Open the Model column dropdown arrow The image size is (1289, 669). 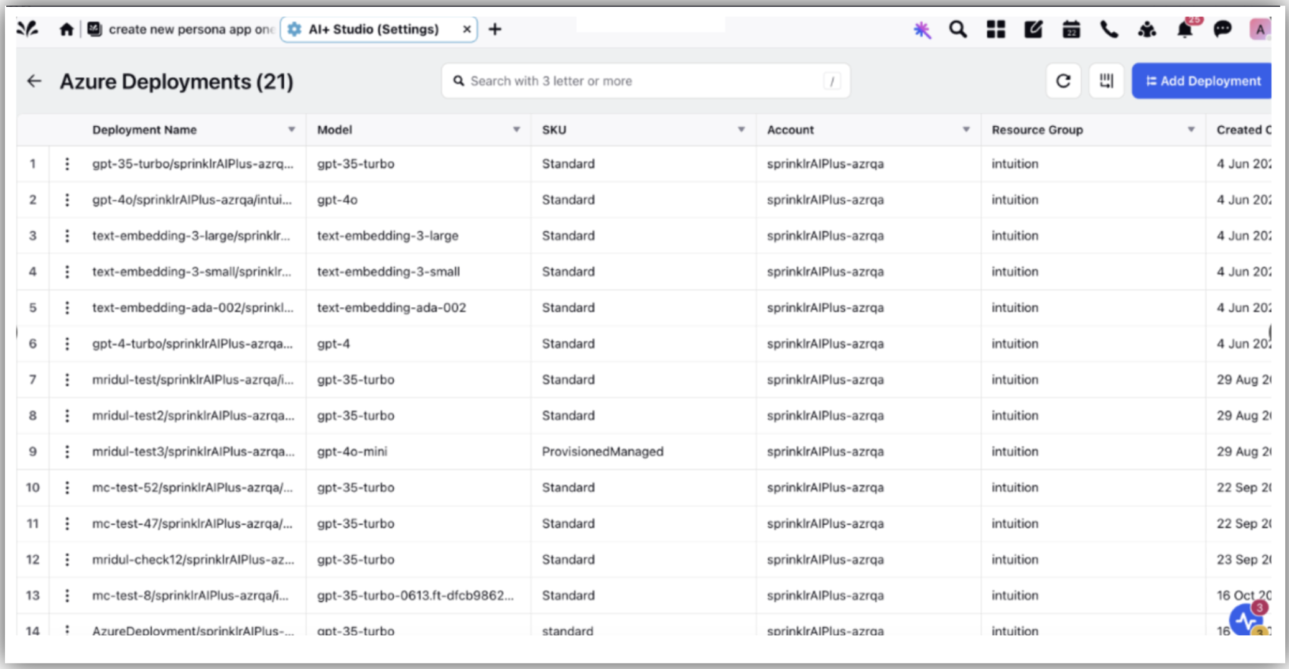coord(516,130)
